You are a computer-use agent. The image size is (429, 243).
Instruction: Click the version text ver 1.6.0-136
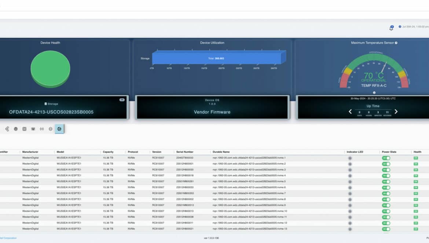point(211,238)
